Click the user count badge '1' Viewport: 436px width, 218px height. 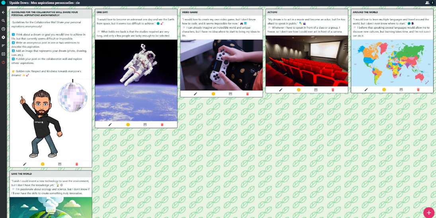coord(433,3)
